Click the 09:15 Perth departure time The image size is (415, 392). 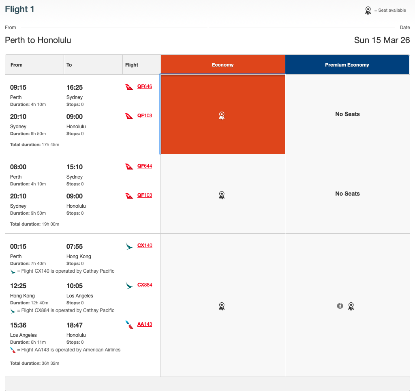coord(18,87)
